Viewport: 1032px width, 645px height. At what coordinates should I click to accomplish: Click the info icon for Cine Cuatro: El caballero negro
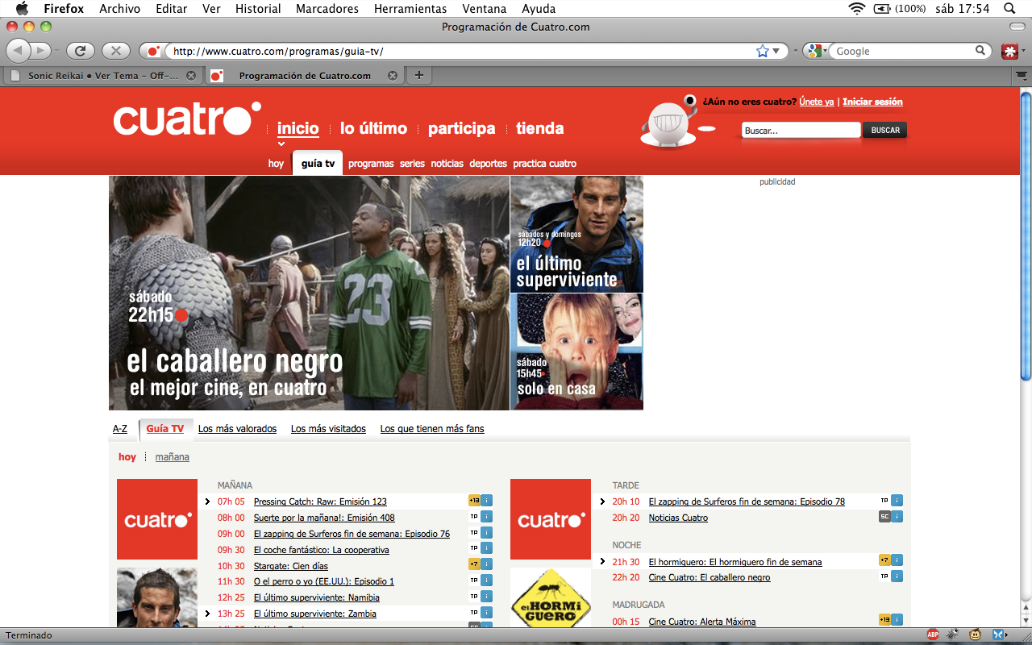pos(897,576)
